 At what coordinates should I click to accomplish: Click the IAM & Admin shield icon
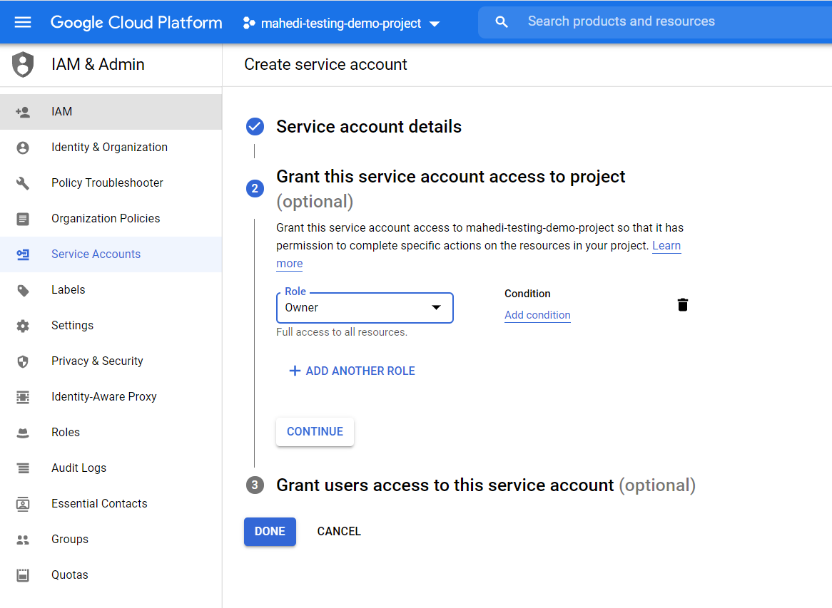tap(22, 64)
